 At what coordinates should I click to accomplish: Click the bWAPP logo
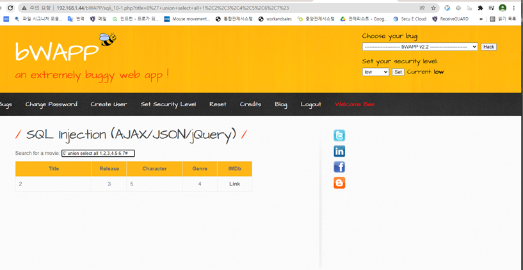[57, 52]
